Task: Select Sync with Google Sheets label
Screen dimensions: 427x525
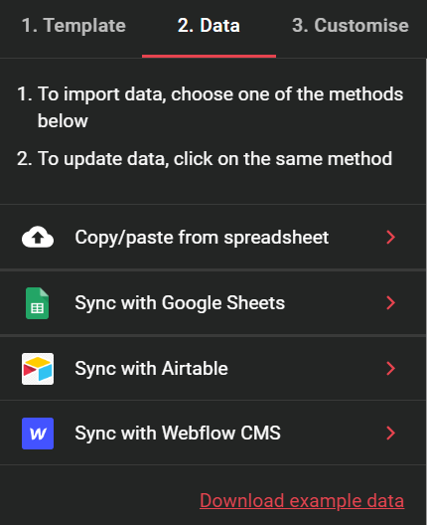Action: tap(180, 303)
